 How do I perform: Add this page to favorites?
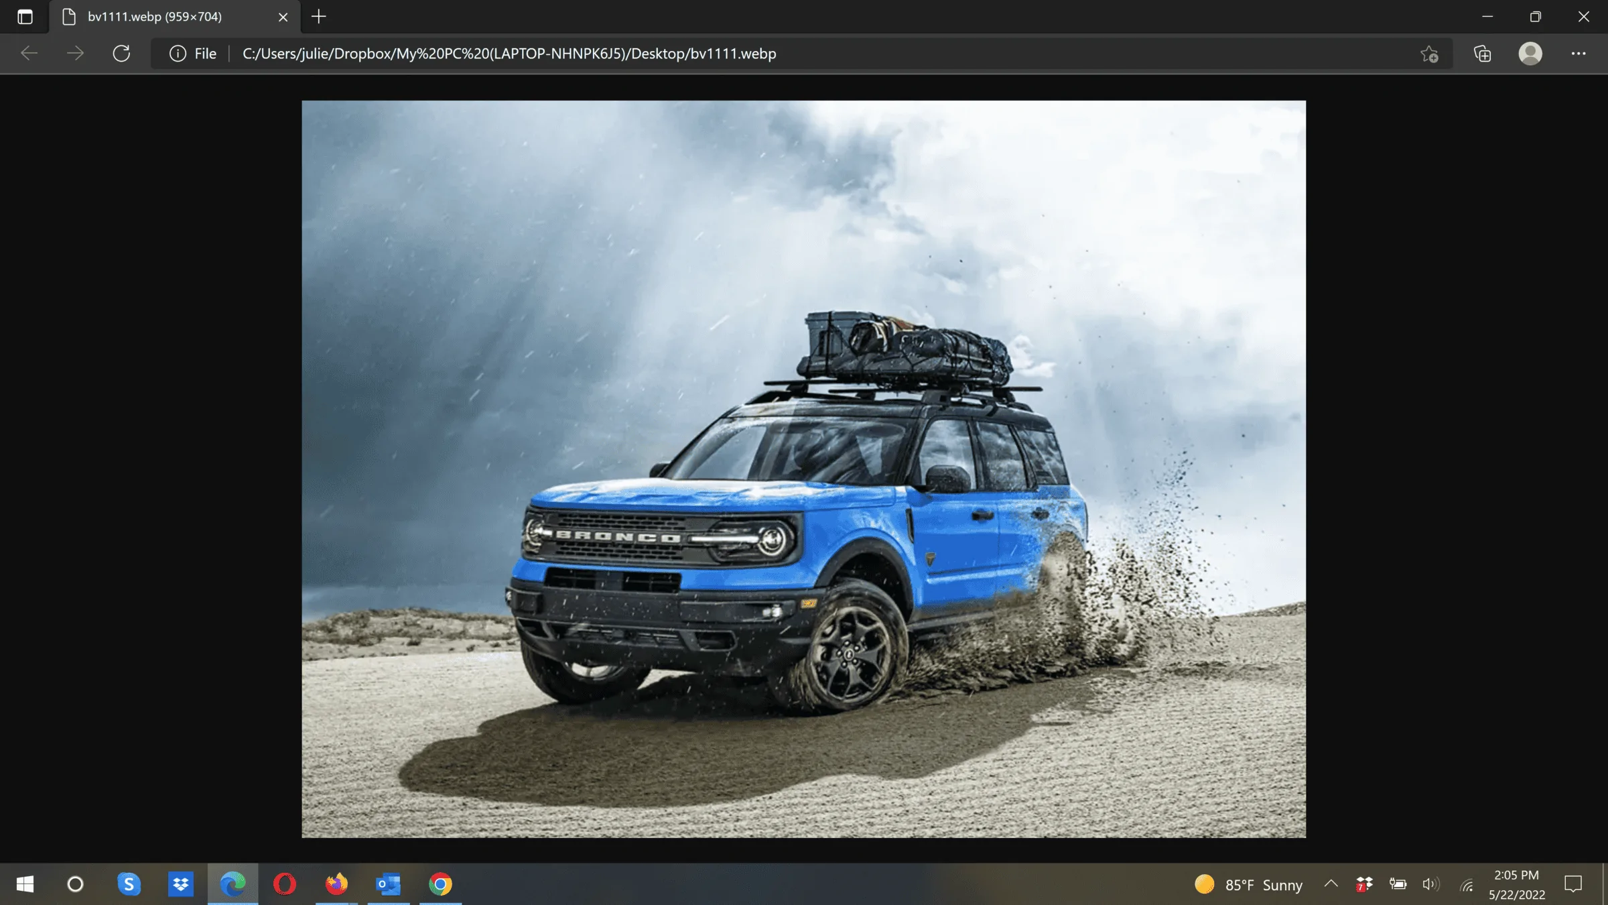(x=1429, y=54)
